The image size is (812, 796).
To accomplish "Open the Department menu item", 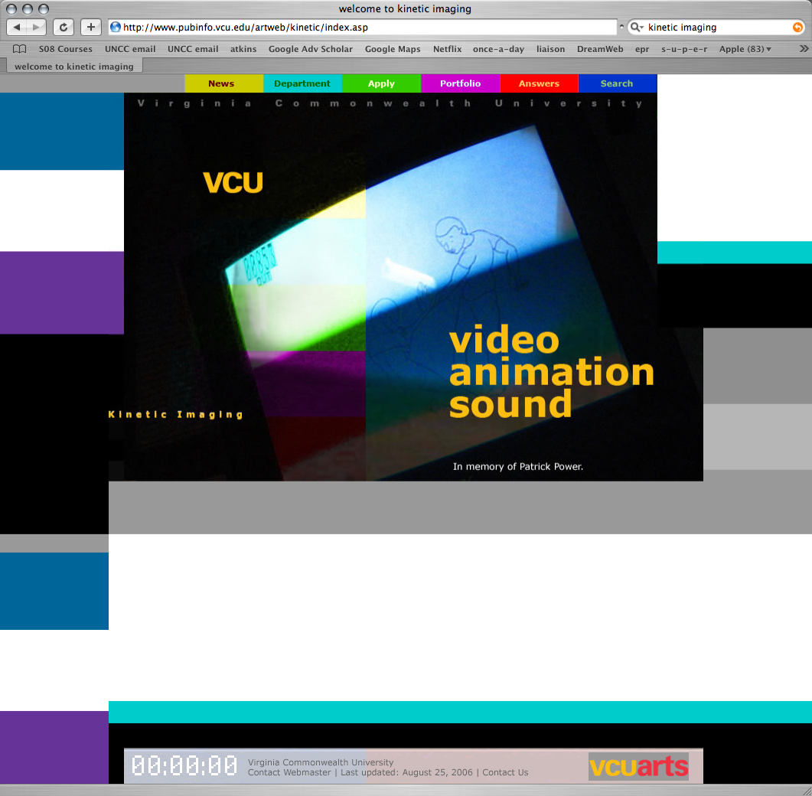I will [302, 83].
